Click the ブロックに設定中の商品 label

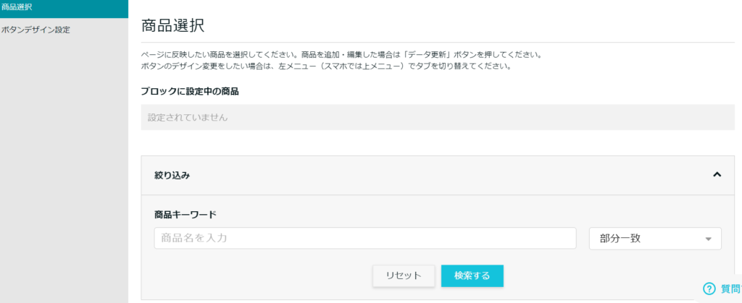[190, 91]
